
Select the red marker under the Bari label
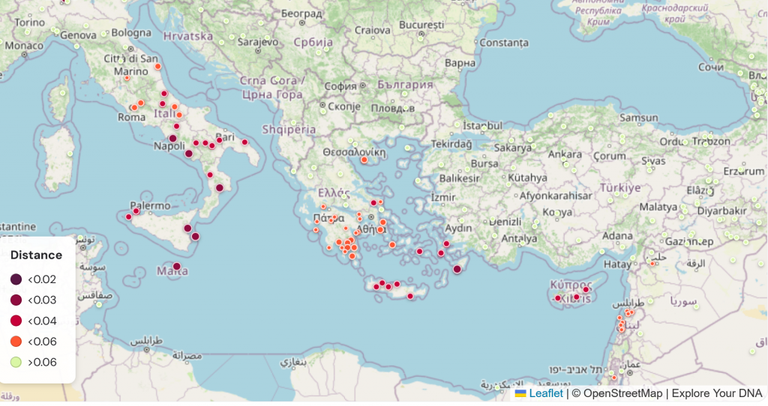pos(220,140)
